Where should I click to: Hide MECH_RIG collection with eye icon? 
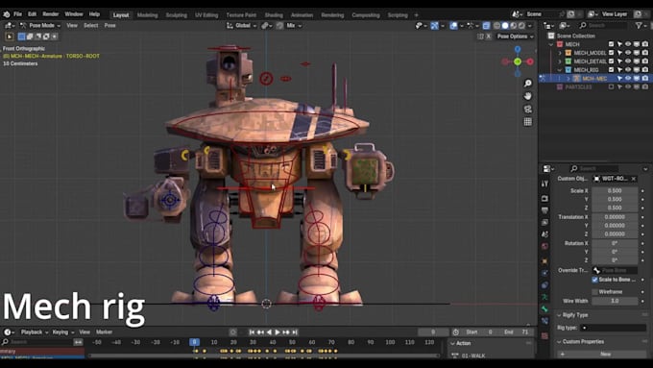pos(628,70)
